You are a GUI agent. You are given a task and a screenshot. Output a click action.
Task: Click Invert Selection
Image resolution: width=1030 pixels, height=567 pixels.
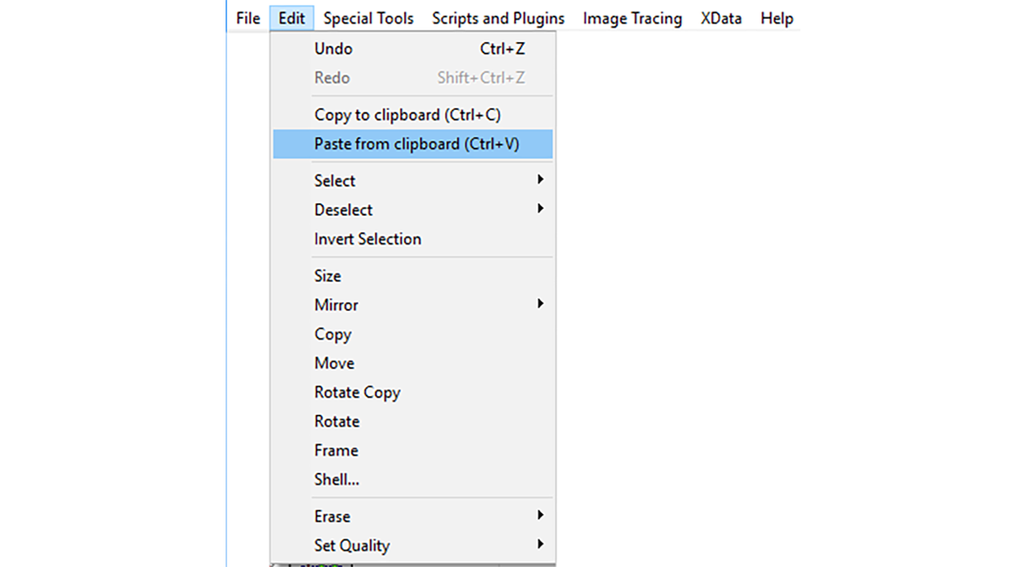click(368, 238)
